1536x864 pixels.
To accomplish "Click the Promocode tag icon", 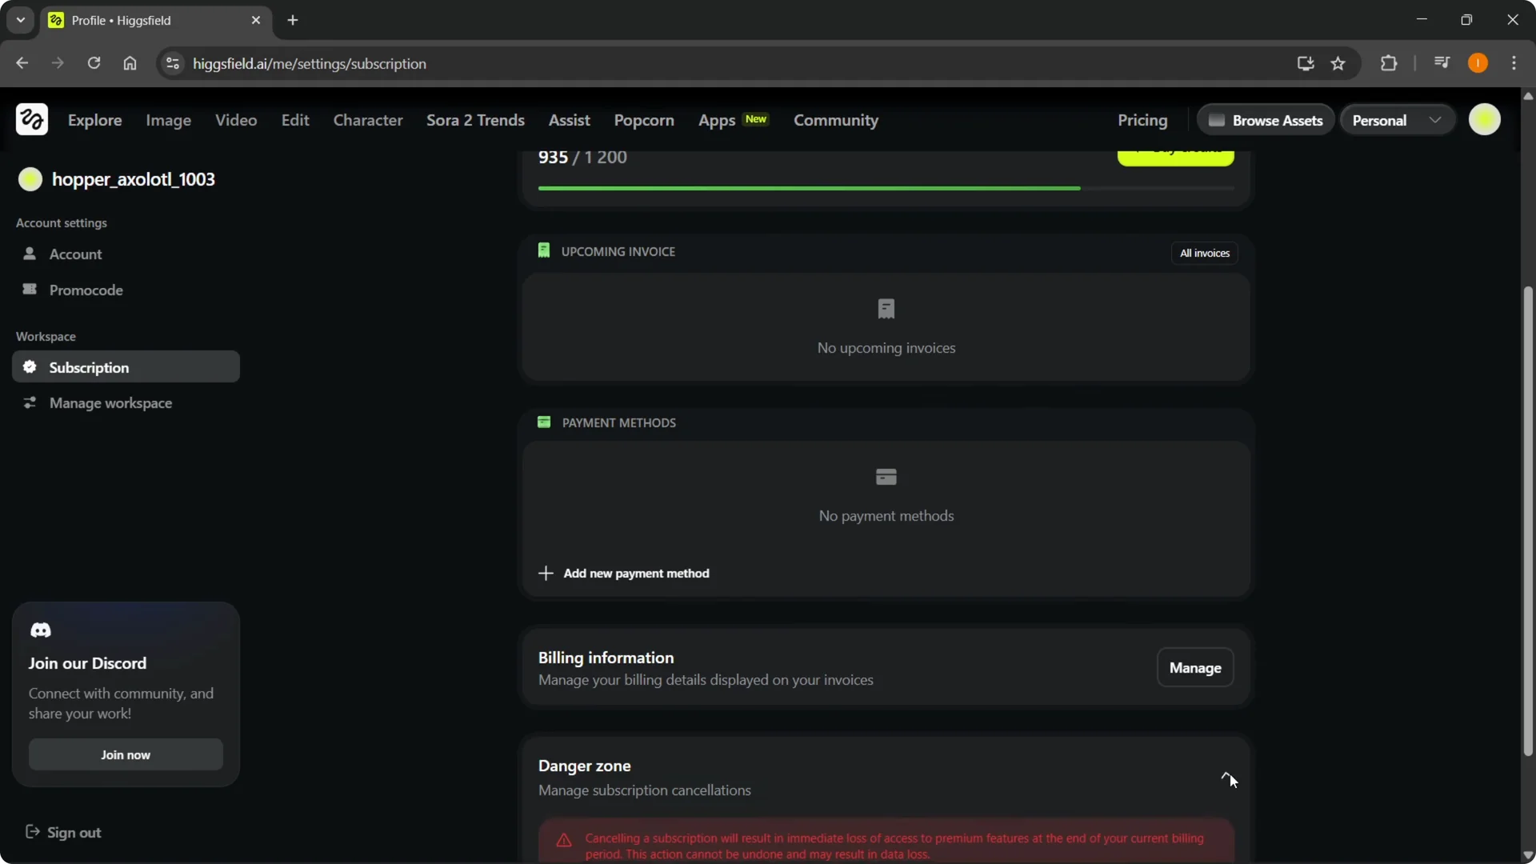I will point(30,290).
